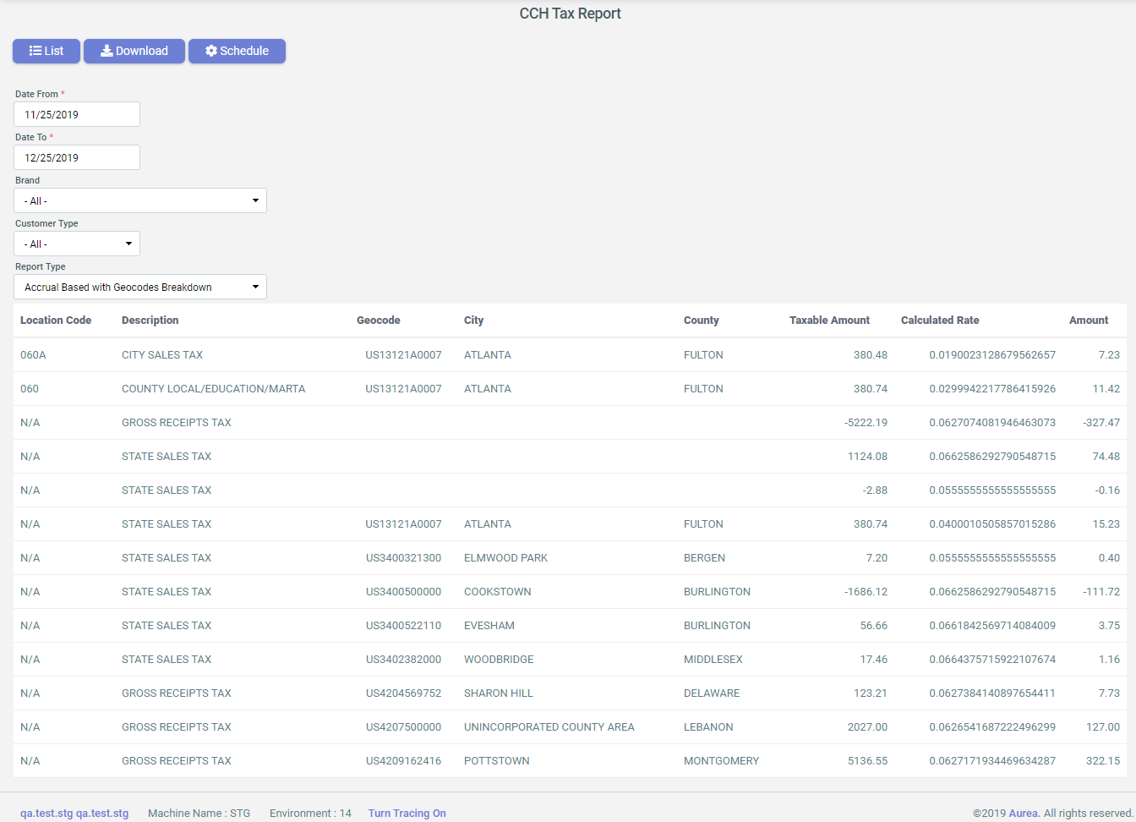Select location code 060A cell
Screen dimensions: 1136x822
(33, 355)
